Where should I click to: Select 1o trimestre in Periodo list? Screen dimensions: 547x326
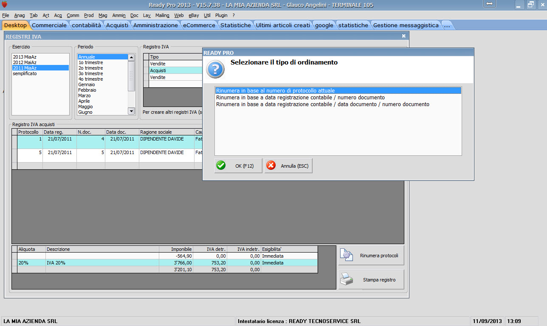click(102, 62)
